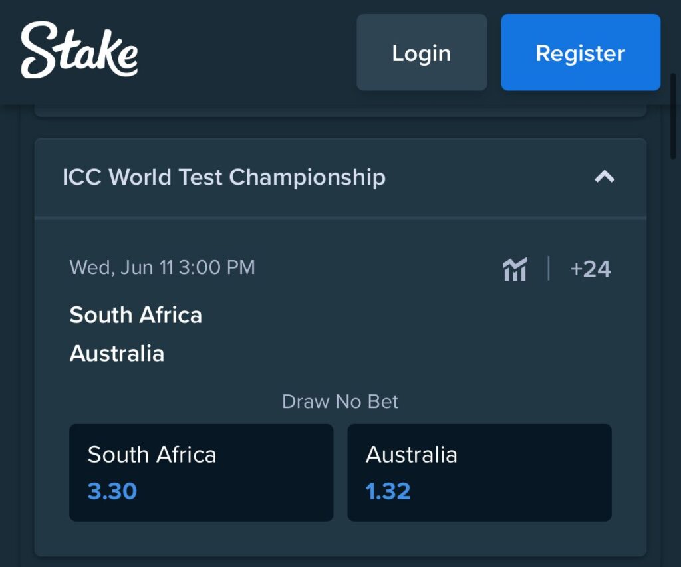Click the 3.30 odds value

pyautogui.click(x=111, y=491)
